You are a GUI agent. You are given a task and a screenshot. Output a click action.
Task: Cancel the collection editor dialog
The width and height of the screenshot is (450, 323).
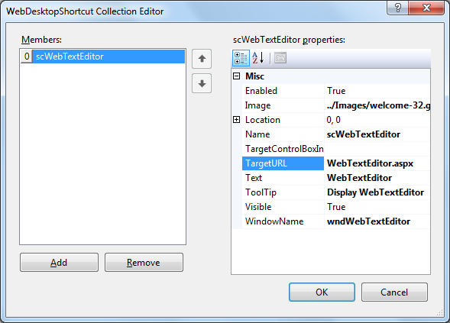pyautogui.click(x=394, y=292)
